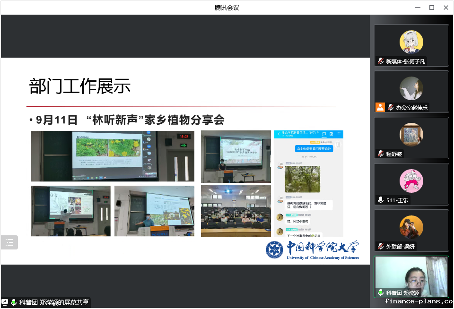Click the orange host icon beside 办公室赵佳乐
Viewport: 454px width, 309px height.
[x=380, y=107]
